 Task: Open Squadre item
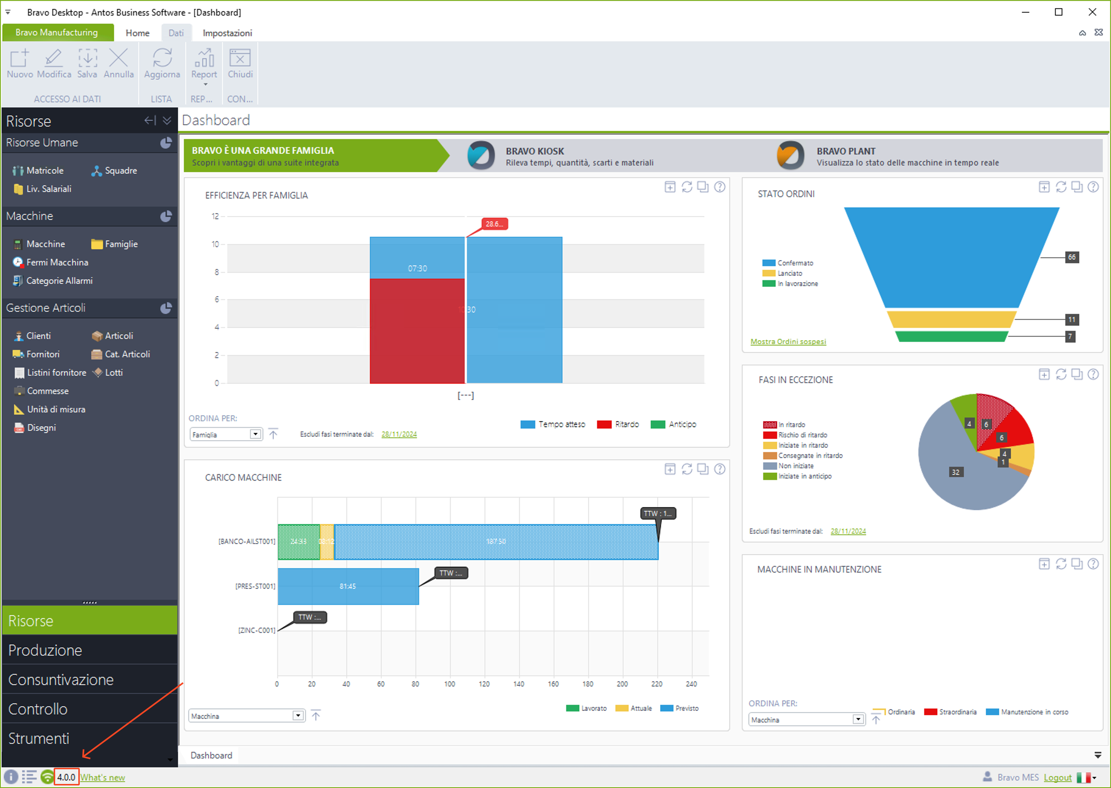pos(115,170)
